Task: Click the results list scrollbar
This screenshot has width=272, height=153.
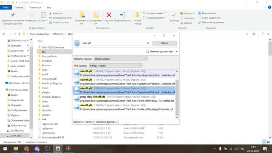Action: tap(177, 98)
